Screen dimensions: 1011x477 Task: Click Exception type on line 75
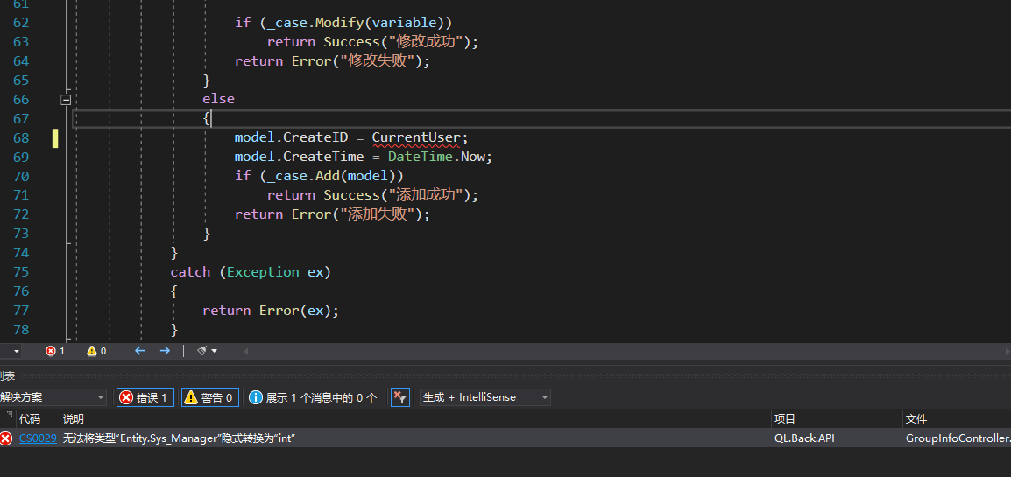point(263,271)
